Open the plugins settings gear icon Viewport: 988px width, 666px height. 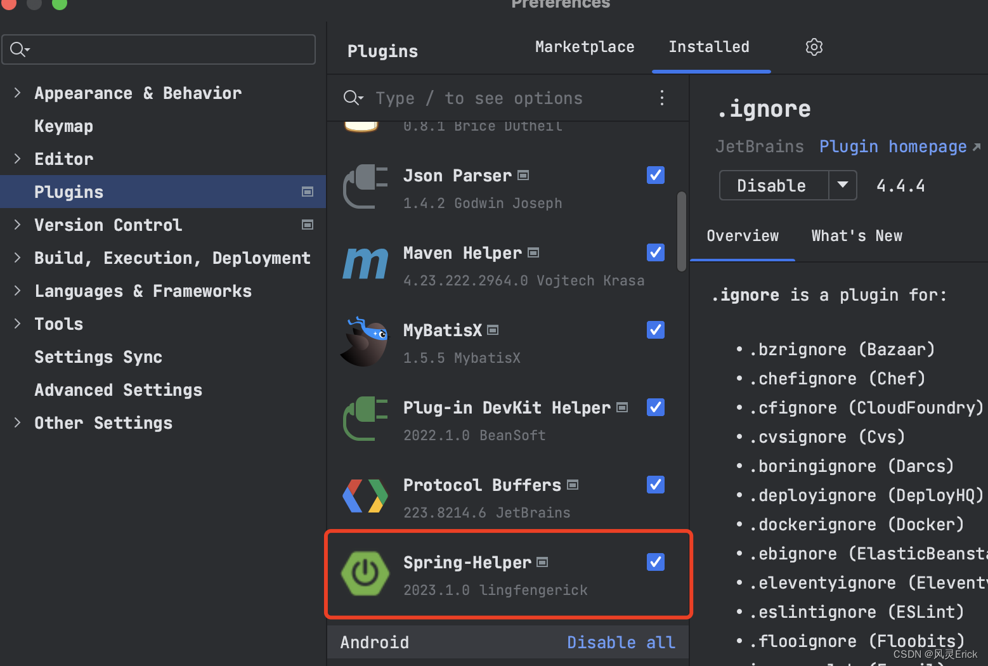coord(814,47)
